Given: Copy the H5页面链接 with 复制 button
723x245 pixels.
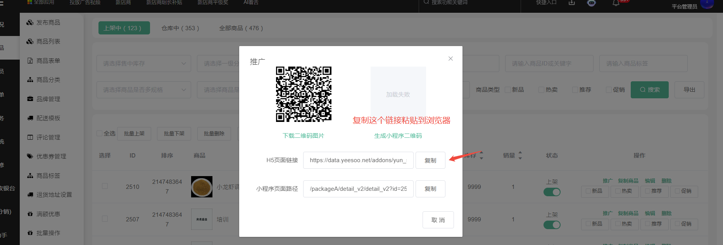Looking at the screenshot, I should 430,160.
